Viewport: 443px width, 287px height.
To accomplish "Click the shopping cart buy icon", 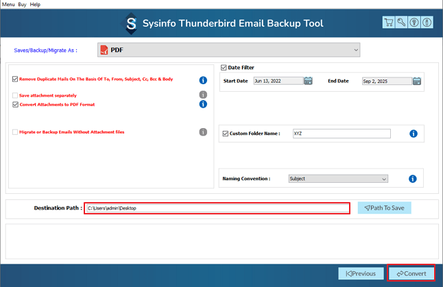I will point(389,23).
